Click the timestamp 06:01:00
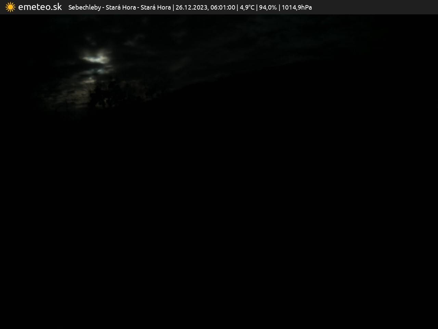This screenshot has height=329, width=438. point(223,7)
